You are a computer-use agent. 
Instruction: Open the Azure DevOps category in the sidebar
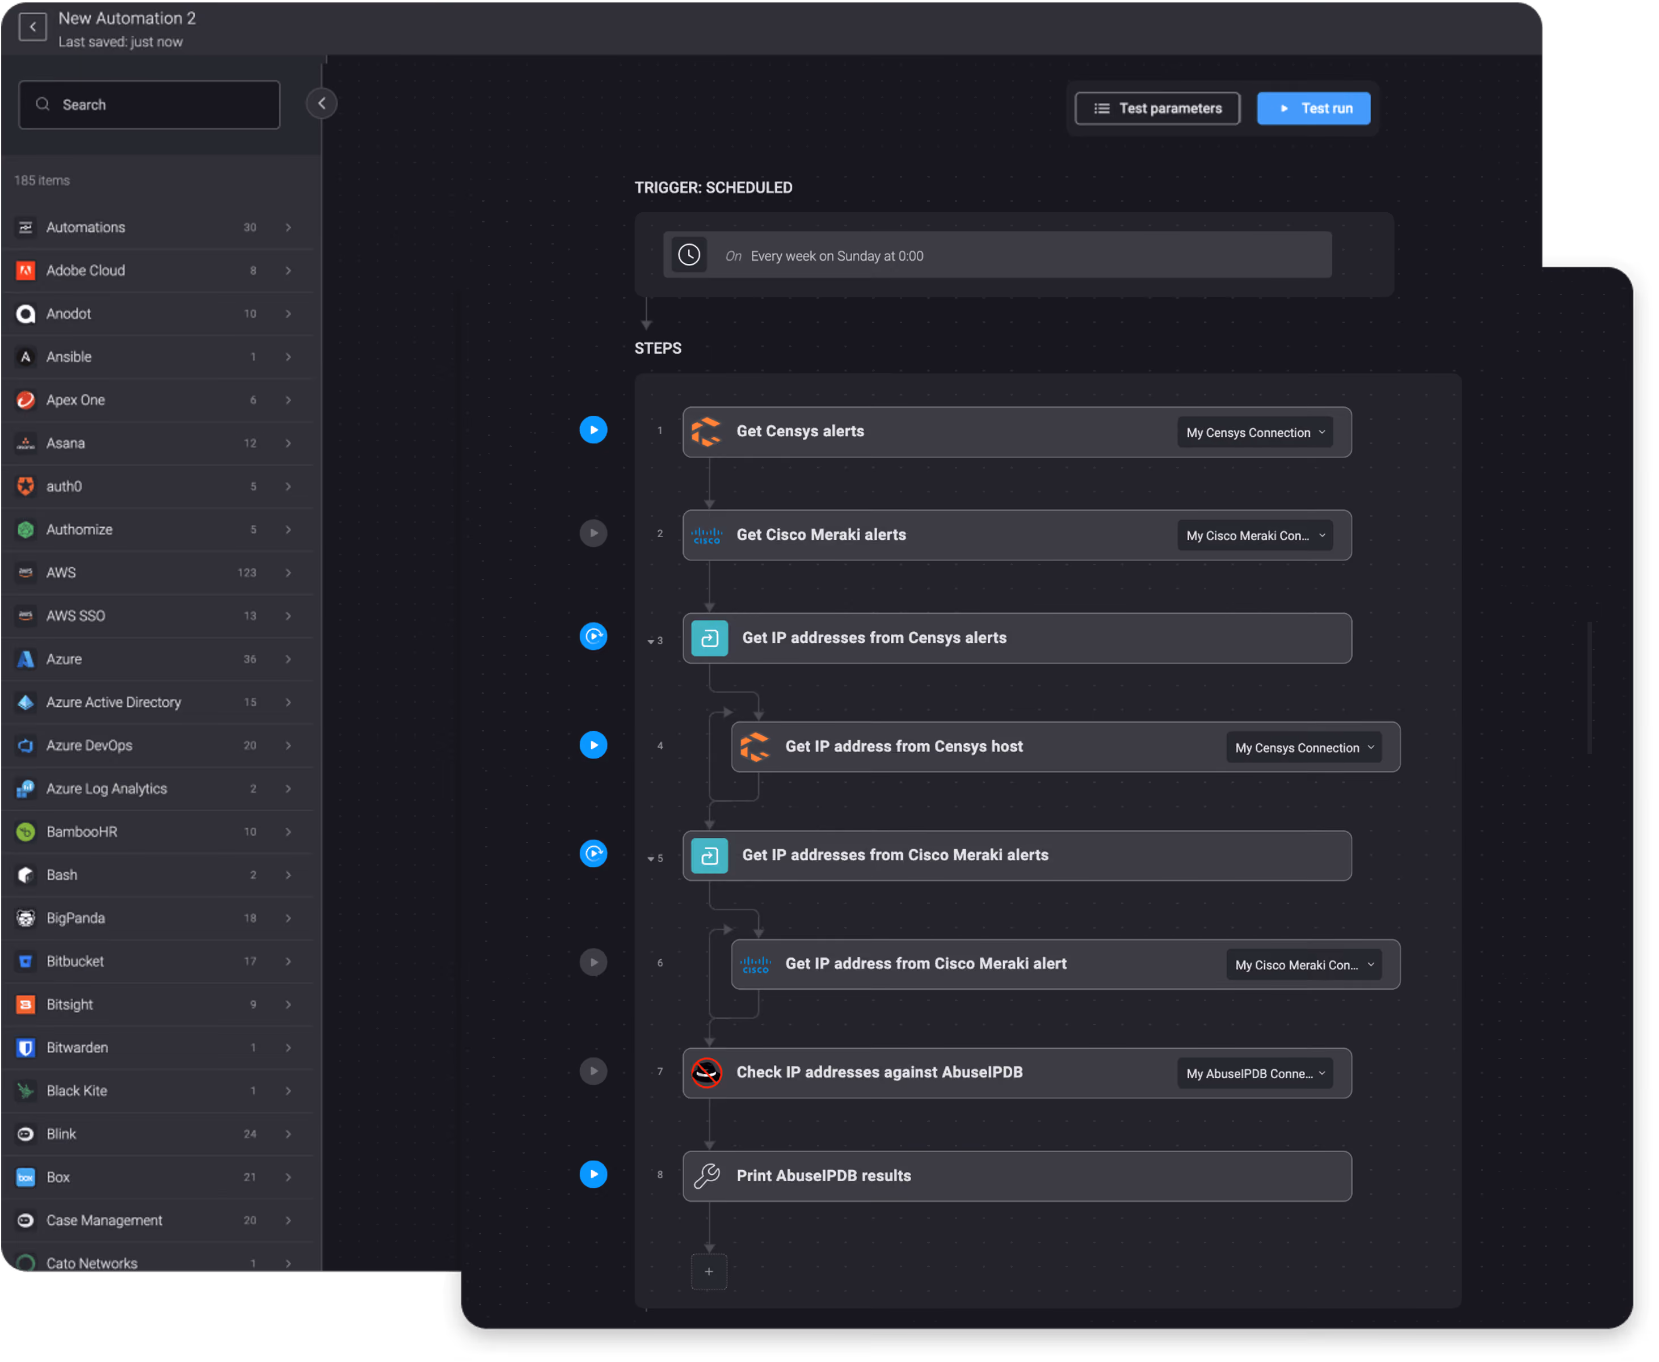(x=157, y=745)
